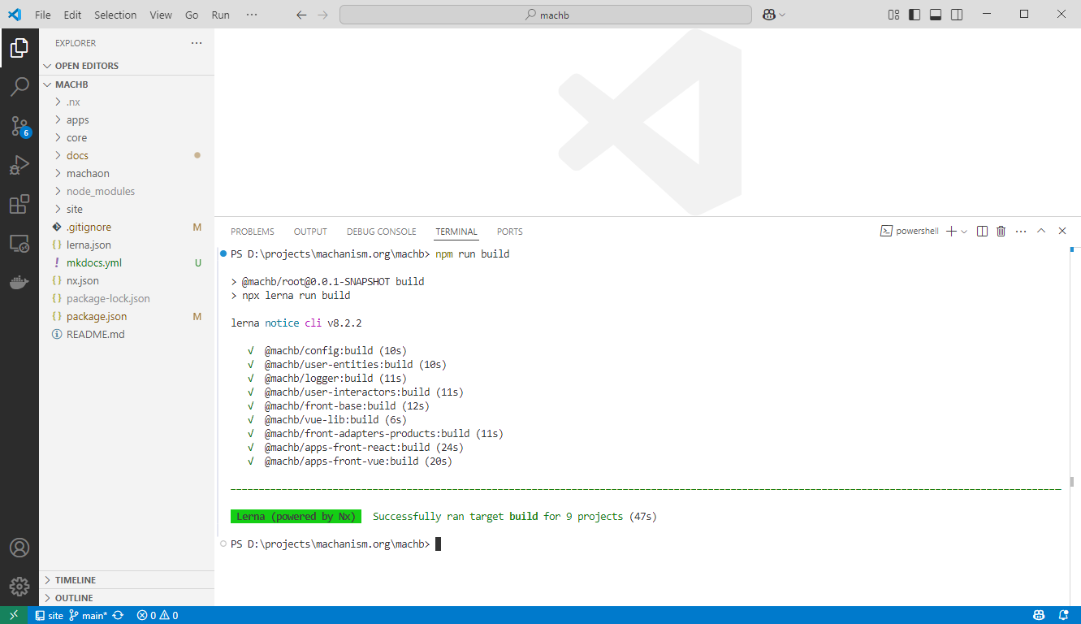Open Customize Layout icon
This screenshot has width=1081, height=624.
[893, 15]
